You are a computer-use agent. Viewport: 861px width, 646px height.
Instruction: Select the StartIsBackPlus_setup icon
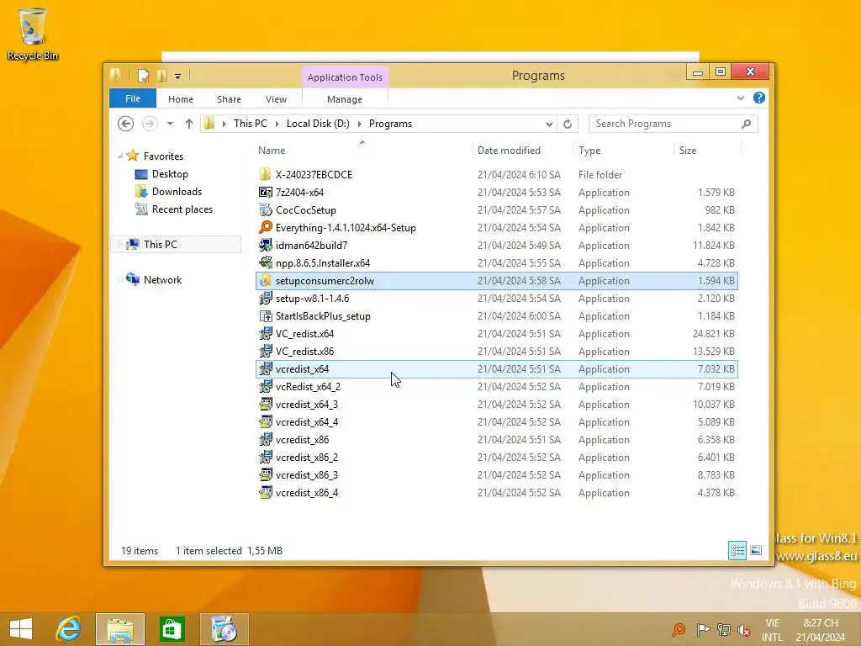pos(265,316)
